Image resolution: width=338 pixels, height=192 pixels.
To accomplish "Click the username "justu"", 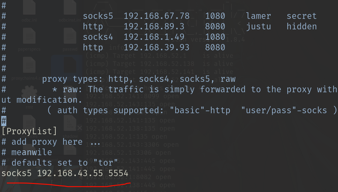I will click(259, 27).
